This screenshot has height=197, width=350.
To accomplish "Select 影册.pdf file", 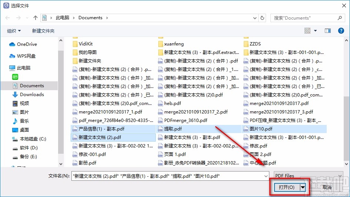I will pos(84,163).
